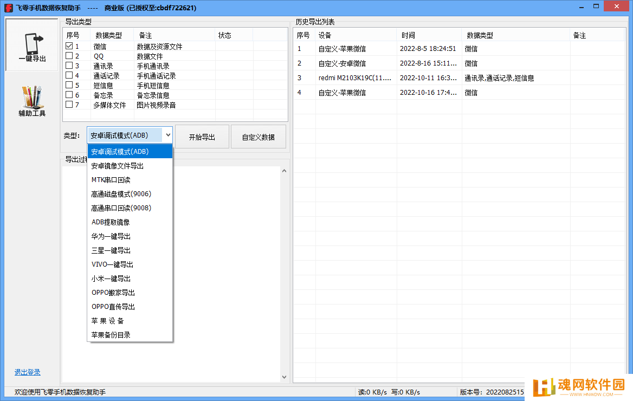This screenshot has height=401, width=633.
Task: Sort by 数据类型 column in export types
Action: click(x=112, y=35)
